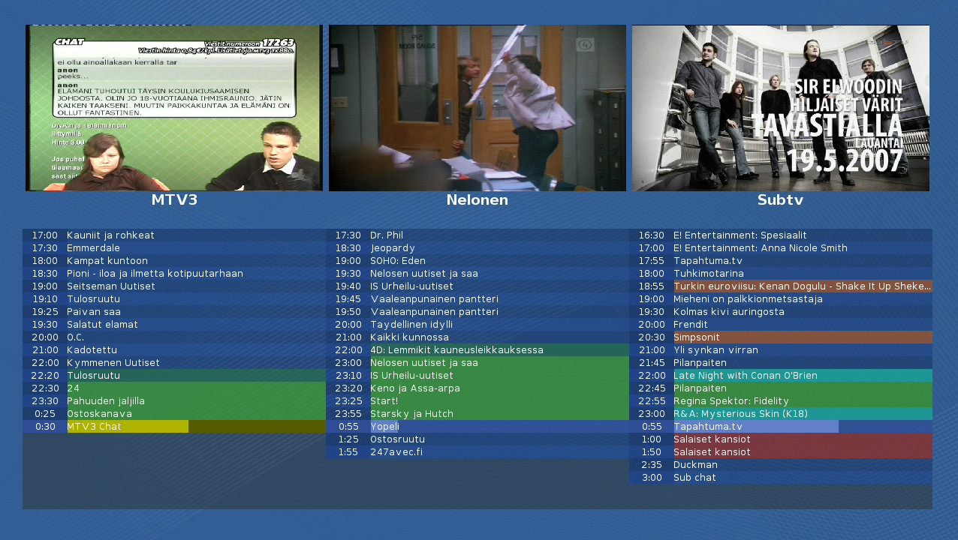The width and height of the screenshot is (958, 540).
Task: Choose 4D: Lemmikit kauneusleikkauksessa
Action: pyautogui.click(x=477, y=350)
